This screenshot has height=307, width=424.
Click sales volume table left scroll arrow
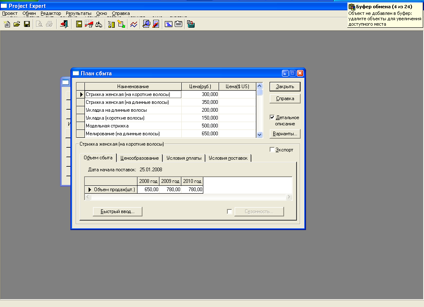click(x=88, y=197)
